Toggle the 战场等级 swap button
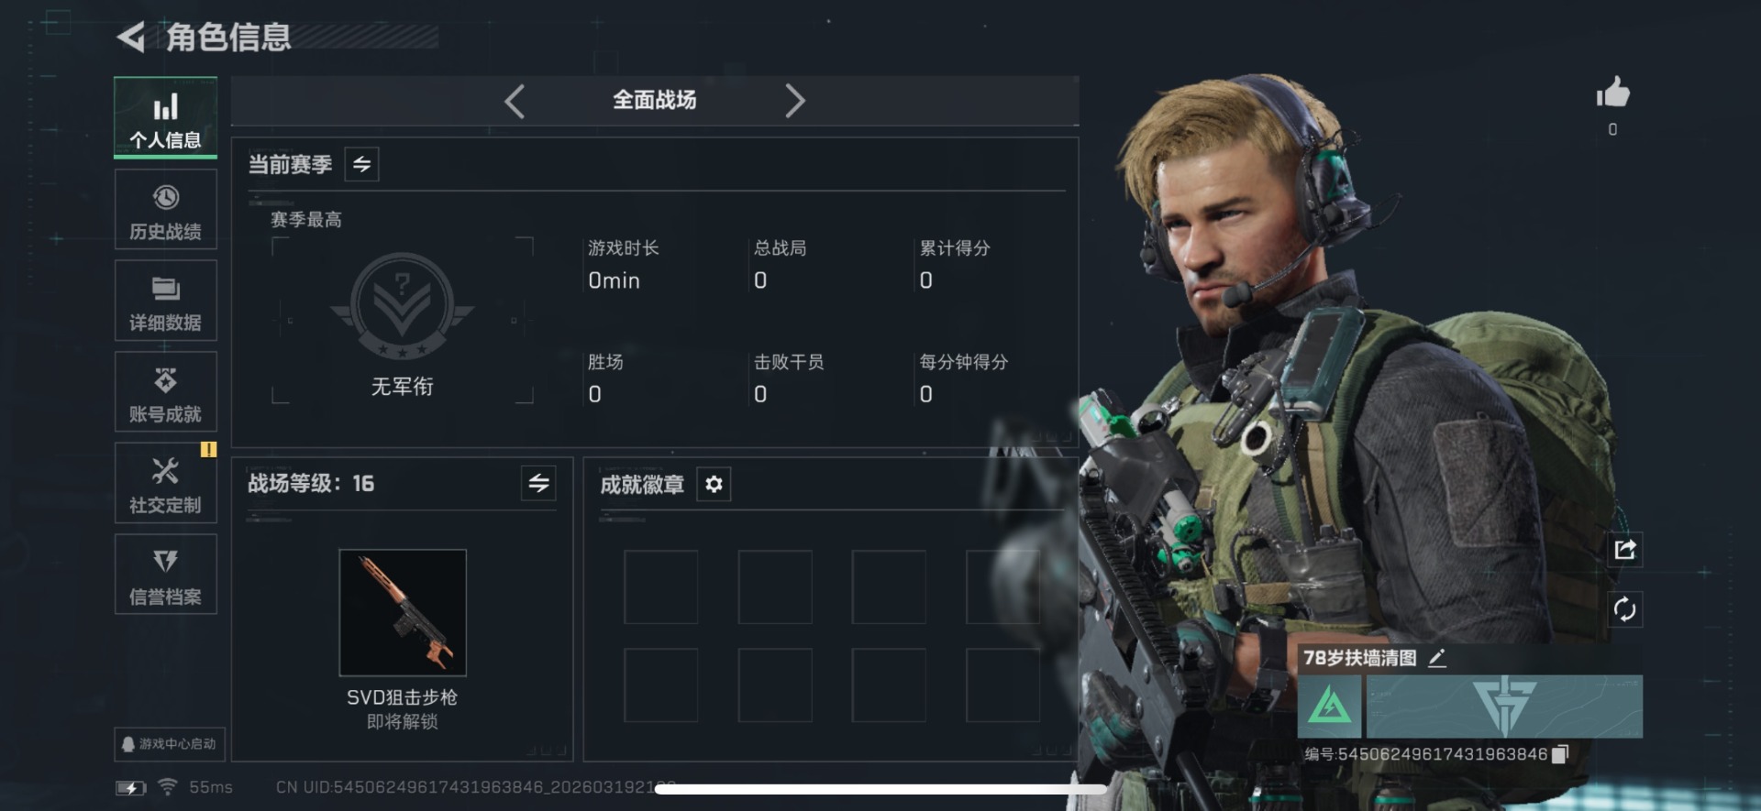This screenshot has height=811, width=1761. tap(538, 483)
